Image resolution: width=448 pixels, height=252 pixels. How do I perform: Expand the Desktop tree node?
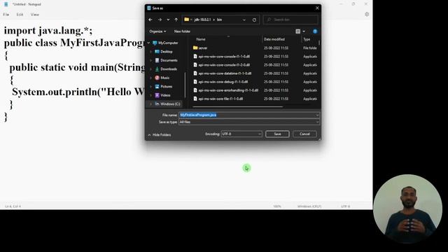pyautogui.click(x=151, y=52)
